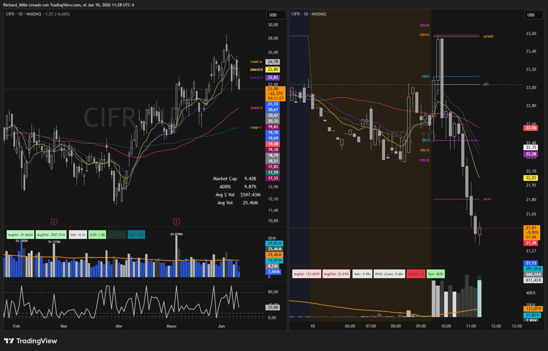Image resolution: width=548 pixels, height=351 pixels.
Task: Click the U/D: 1.06 badge
Action: pos(97,234)
